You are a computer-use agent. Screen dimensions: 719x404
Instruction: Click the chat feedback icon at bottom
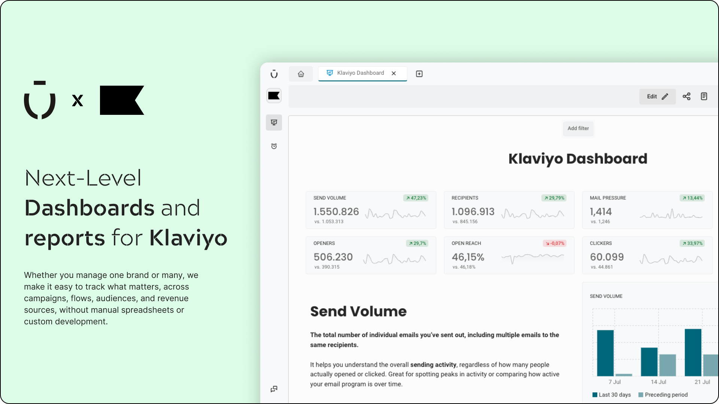tap(274, 389)
